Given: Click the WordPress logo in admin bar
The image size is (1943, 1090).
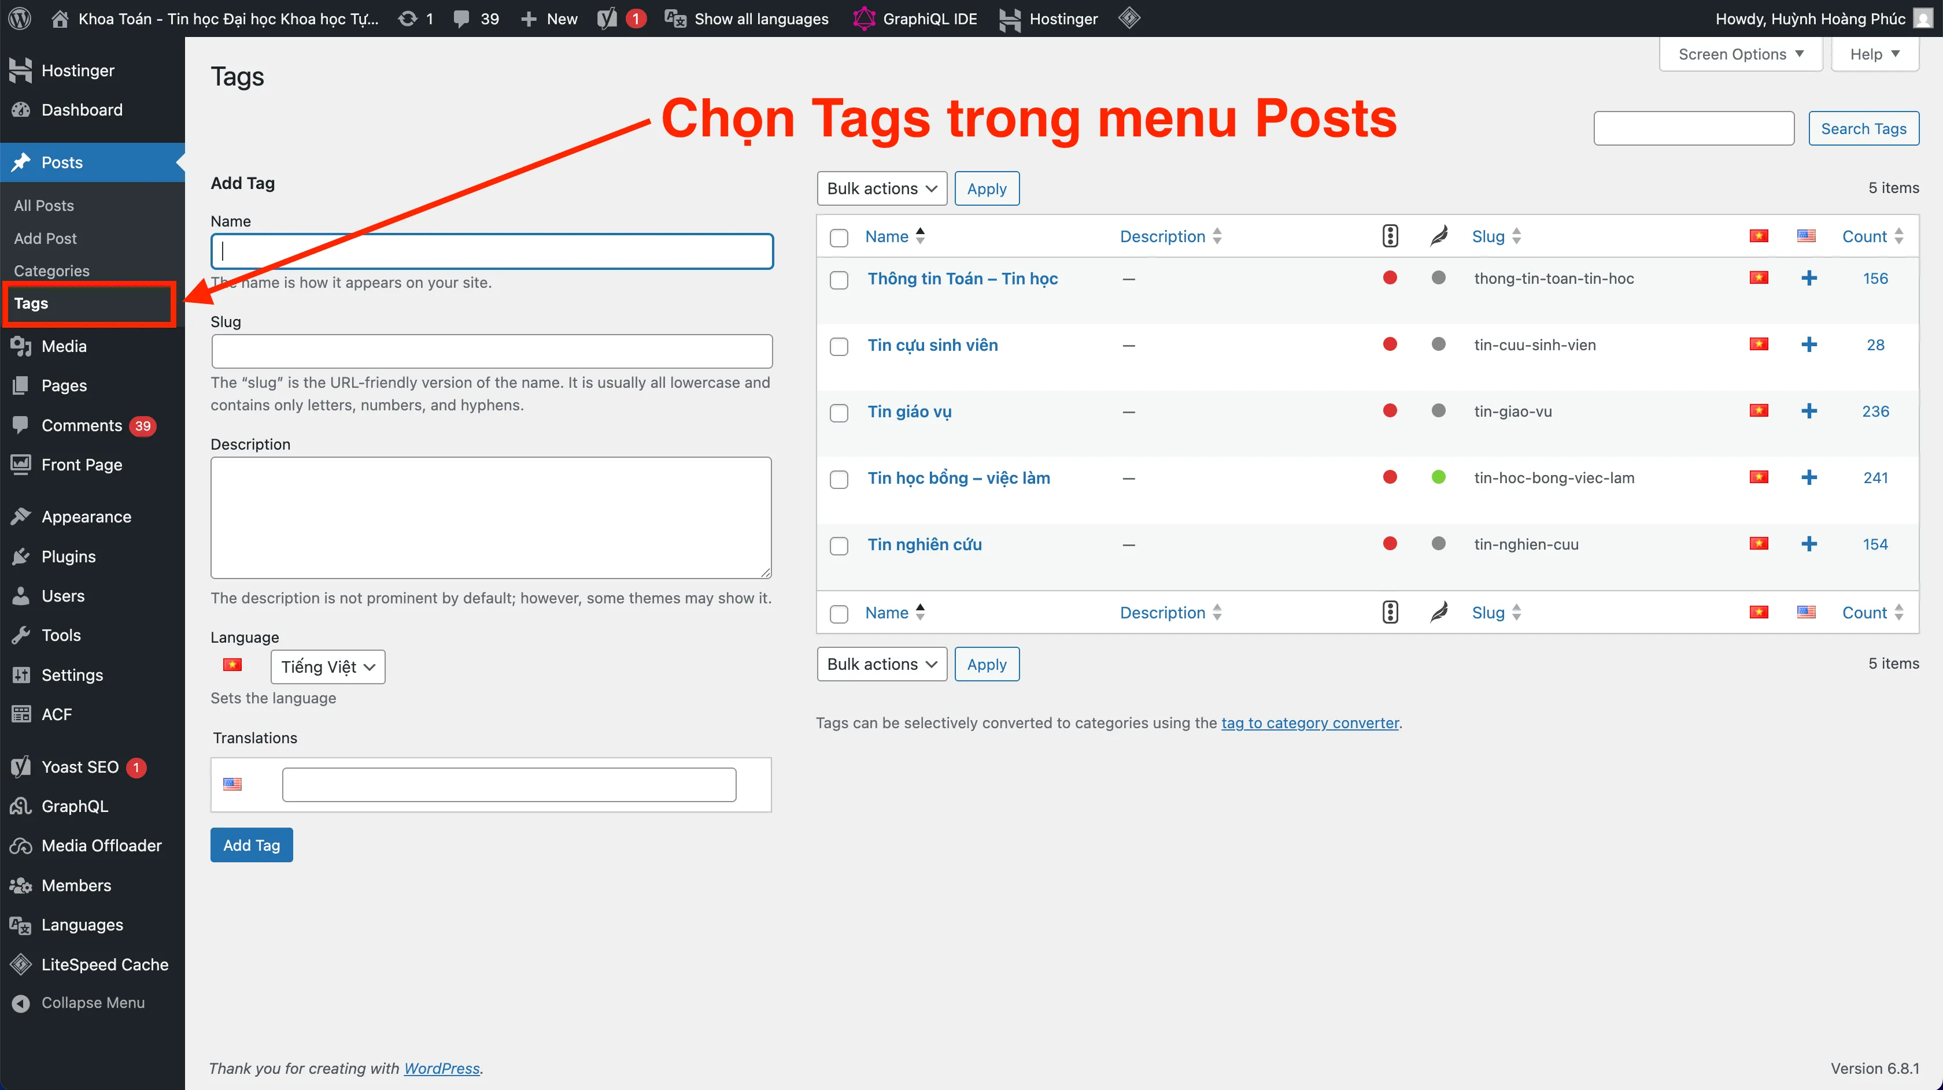Looking at the screenshot, I should (x=20, y=18).
